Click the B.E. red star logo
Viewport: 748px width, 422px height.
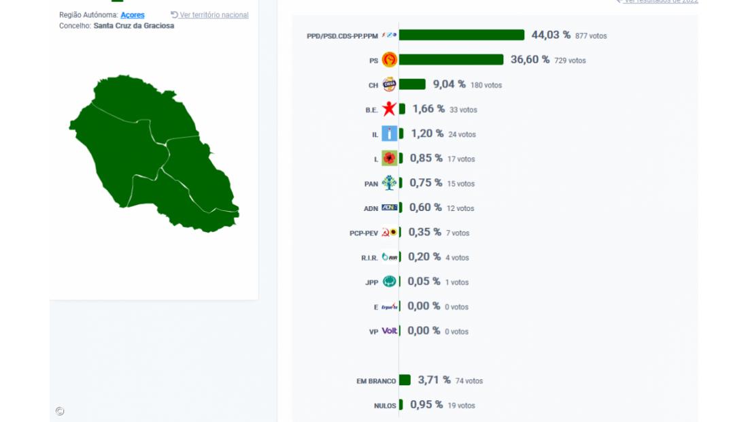(x=388, y=109)
